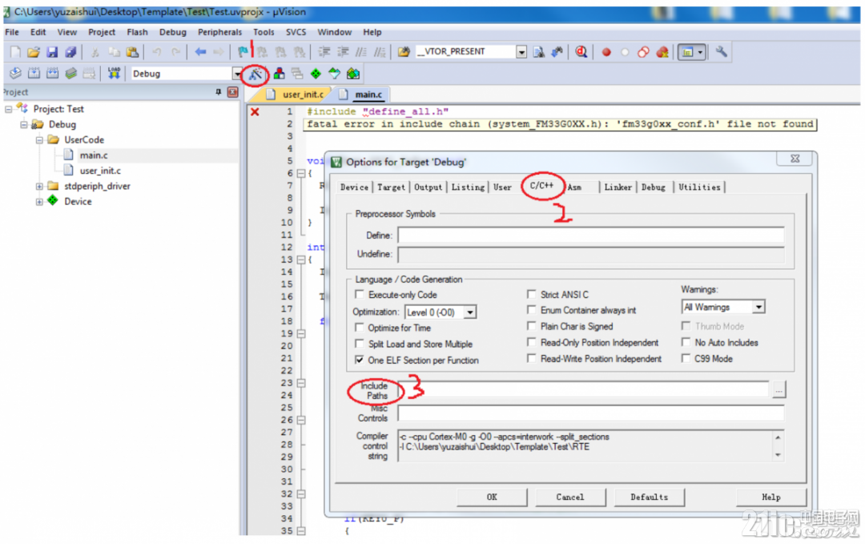This screenshot has width=865, height=544.
Task: Uncheck One ELF Section per Function
Action: point(360,361)
